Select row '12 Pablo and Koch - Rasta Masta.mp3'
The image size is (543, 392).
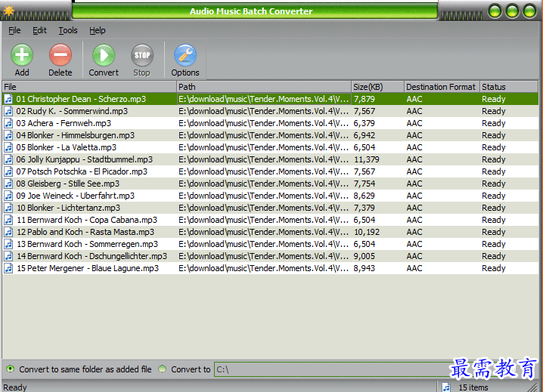pyautogui.click(x=271, y=232)
